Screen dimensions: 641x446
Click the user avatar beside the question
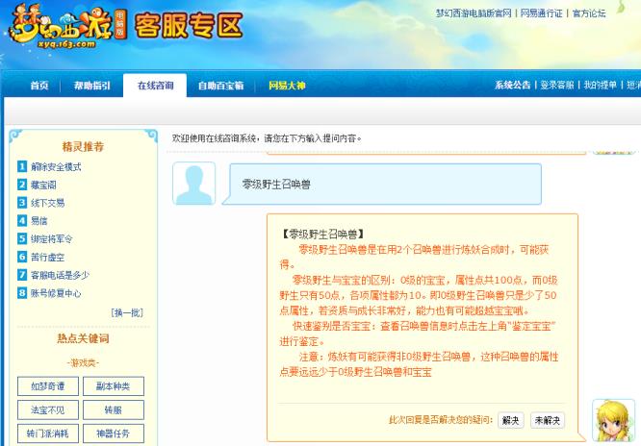pos(193,183)
